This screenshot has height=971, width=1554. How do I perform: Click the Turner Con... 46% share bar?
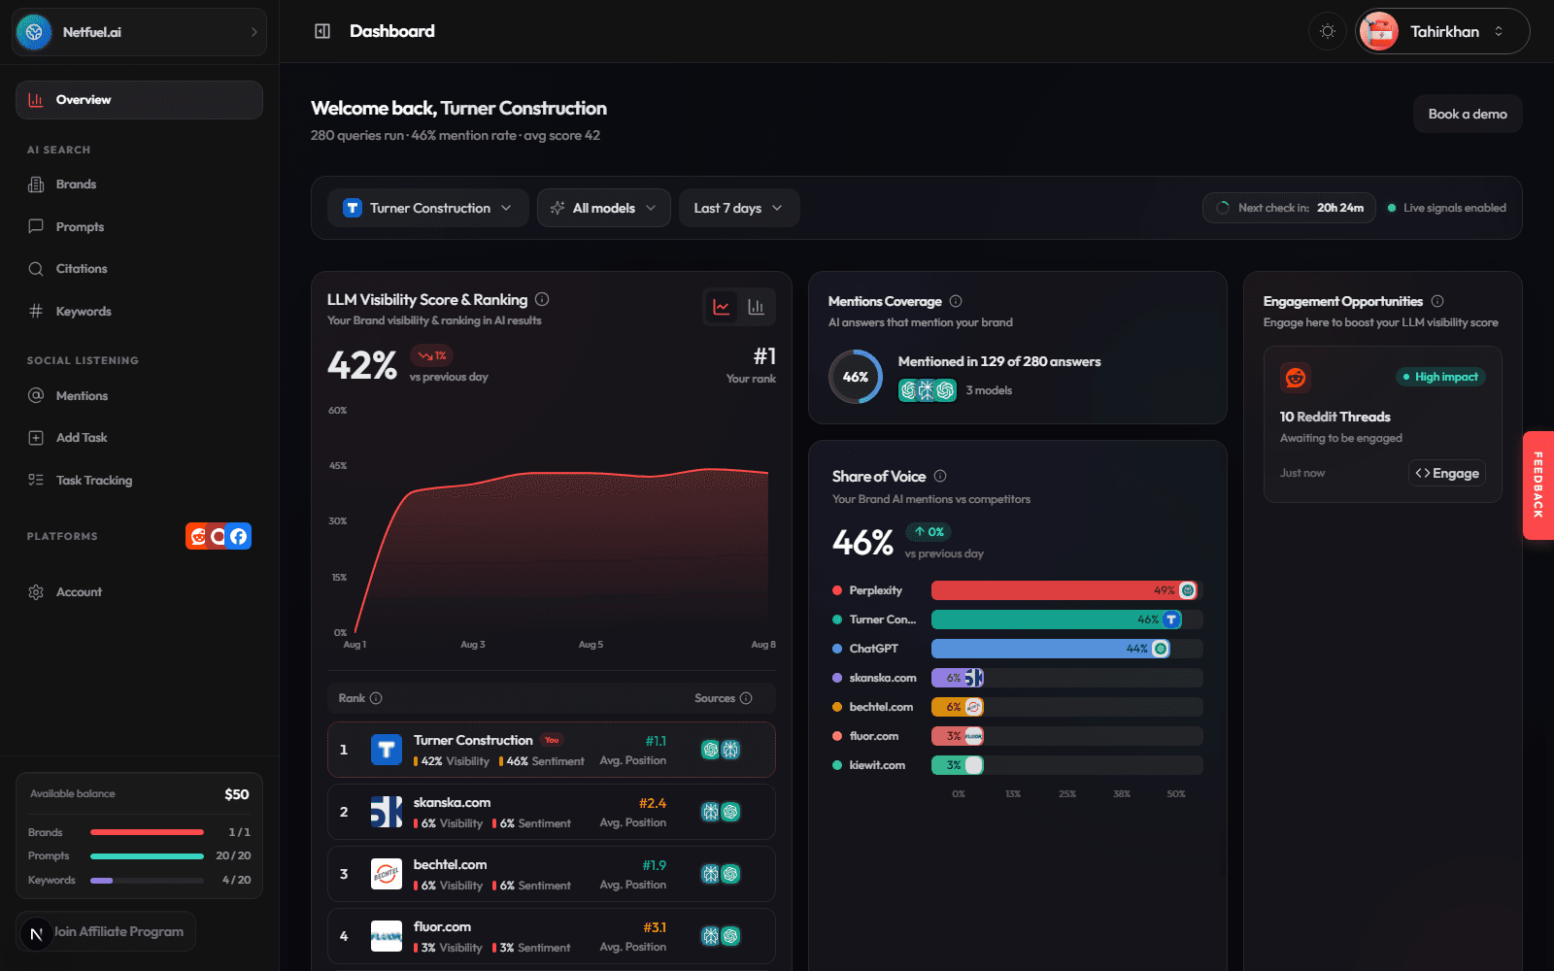point(1057,619)
